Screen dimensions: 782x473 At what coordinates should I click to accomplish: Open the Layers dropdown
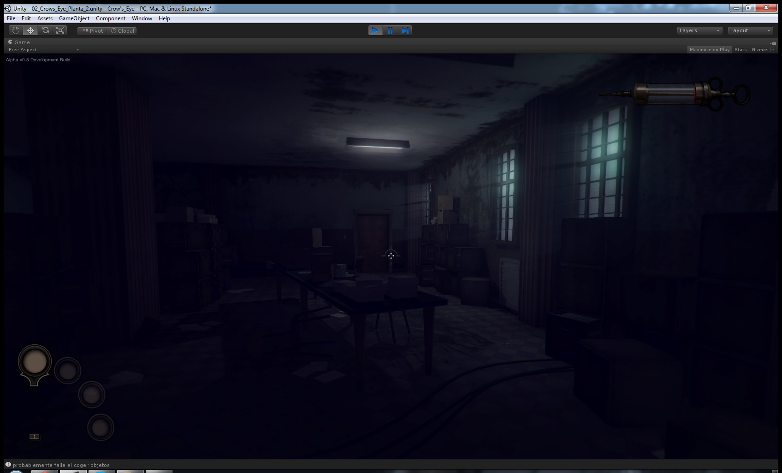[699, 30]
